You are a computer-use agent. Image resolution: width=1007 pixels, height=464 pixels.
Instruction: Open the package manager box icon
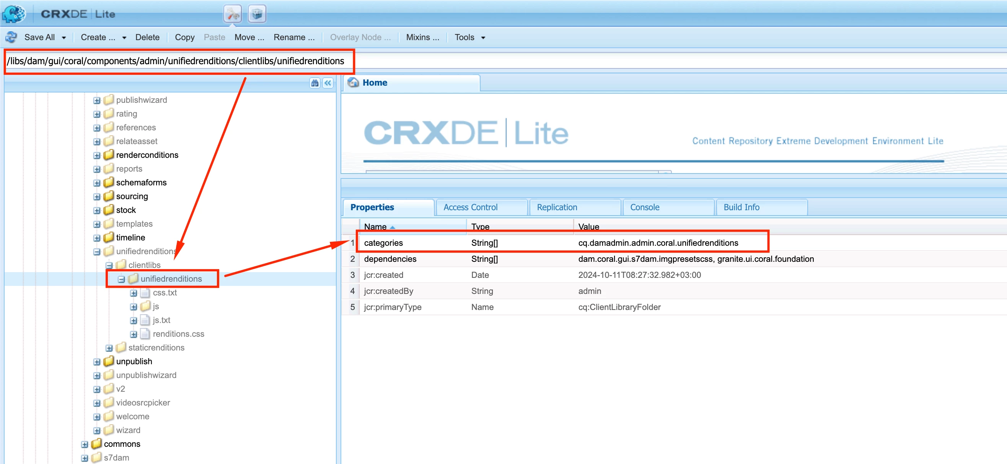(257, 14)
